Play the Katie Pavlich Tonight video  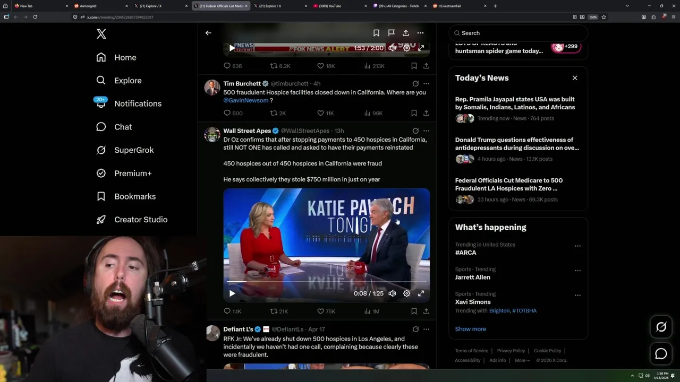coord(232,293)
